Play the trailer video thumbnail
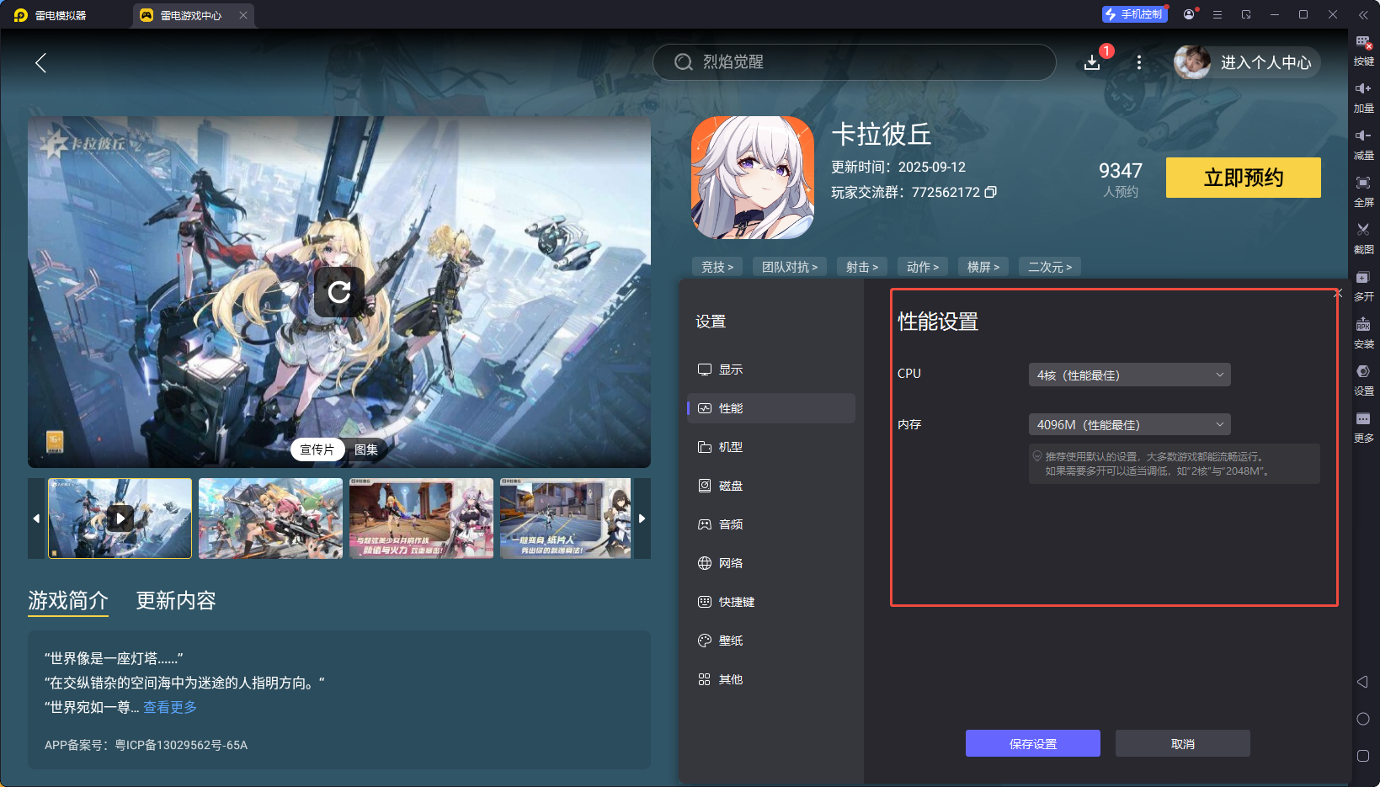The width and height of the screenshot is (1380, 787). (x=119, y=518)
